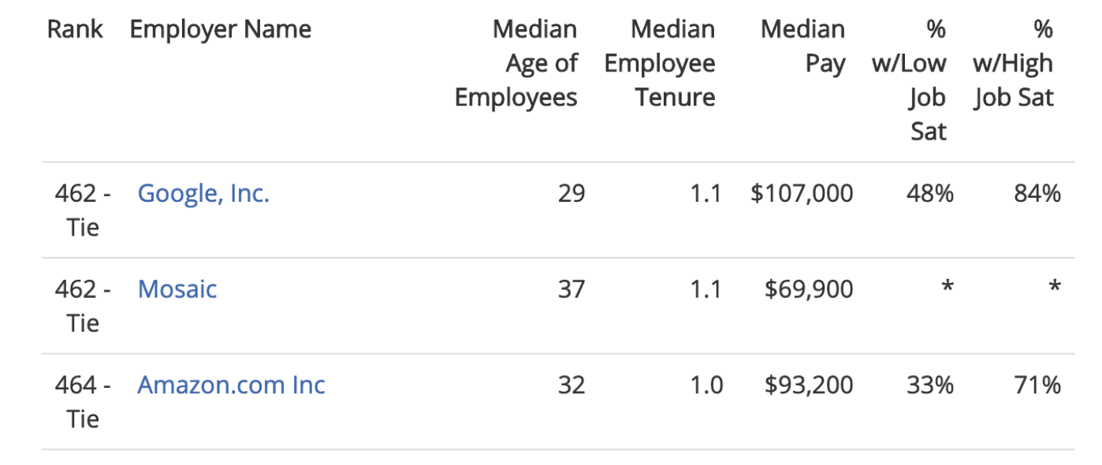Image resolution: width=1102 pixels, height=465 pixels.
Task: Click Amazon's $93,200 median pay cell
Action: pos(809,385)
